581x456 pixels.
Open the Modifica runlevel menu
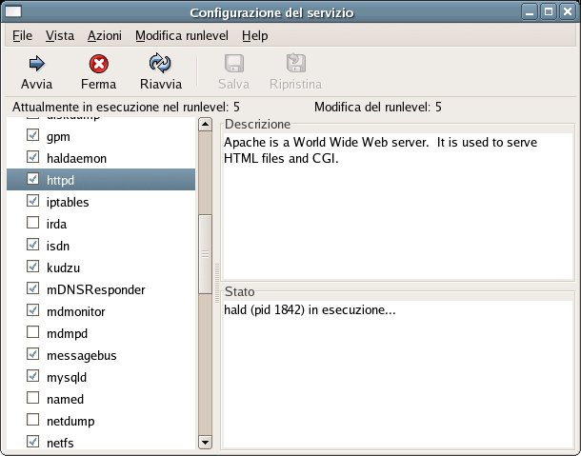pos(182,35)
